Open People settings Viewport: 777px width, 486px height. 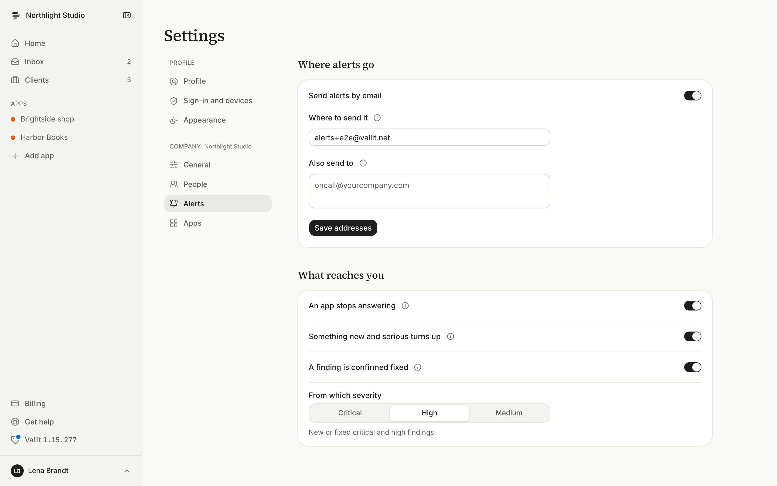pos(218,184)
